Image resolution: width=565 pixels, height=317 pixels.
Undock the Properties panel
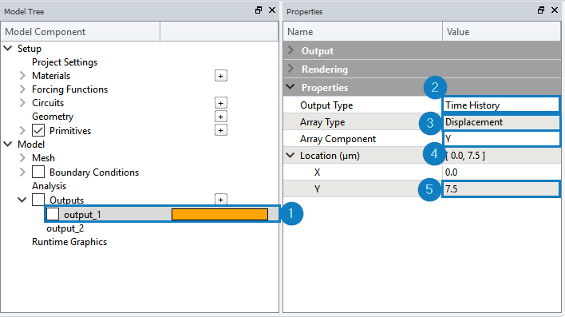tap(541, 10)
